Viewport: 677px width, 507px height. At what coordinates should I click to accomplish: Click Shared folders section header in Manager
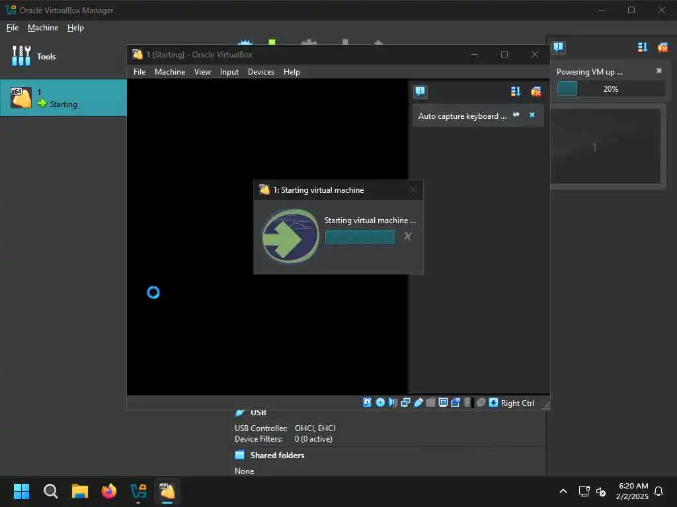tap(277, 456)
